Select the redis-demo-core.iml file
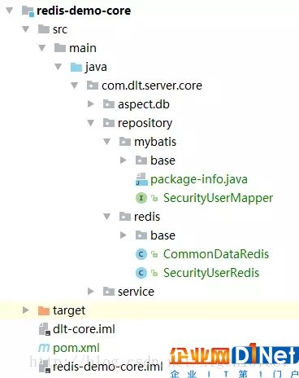 pos(108,367)
